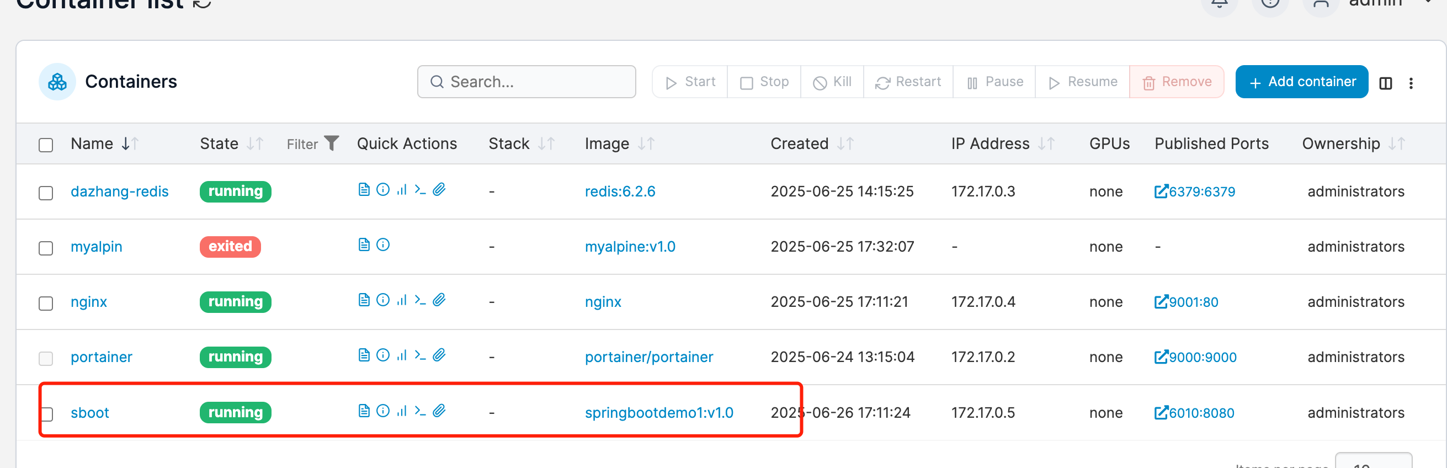This screenshot has width=1447, height=468.
Task: Click the Resume button
Action: click(1082, 82)
